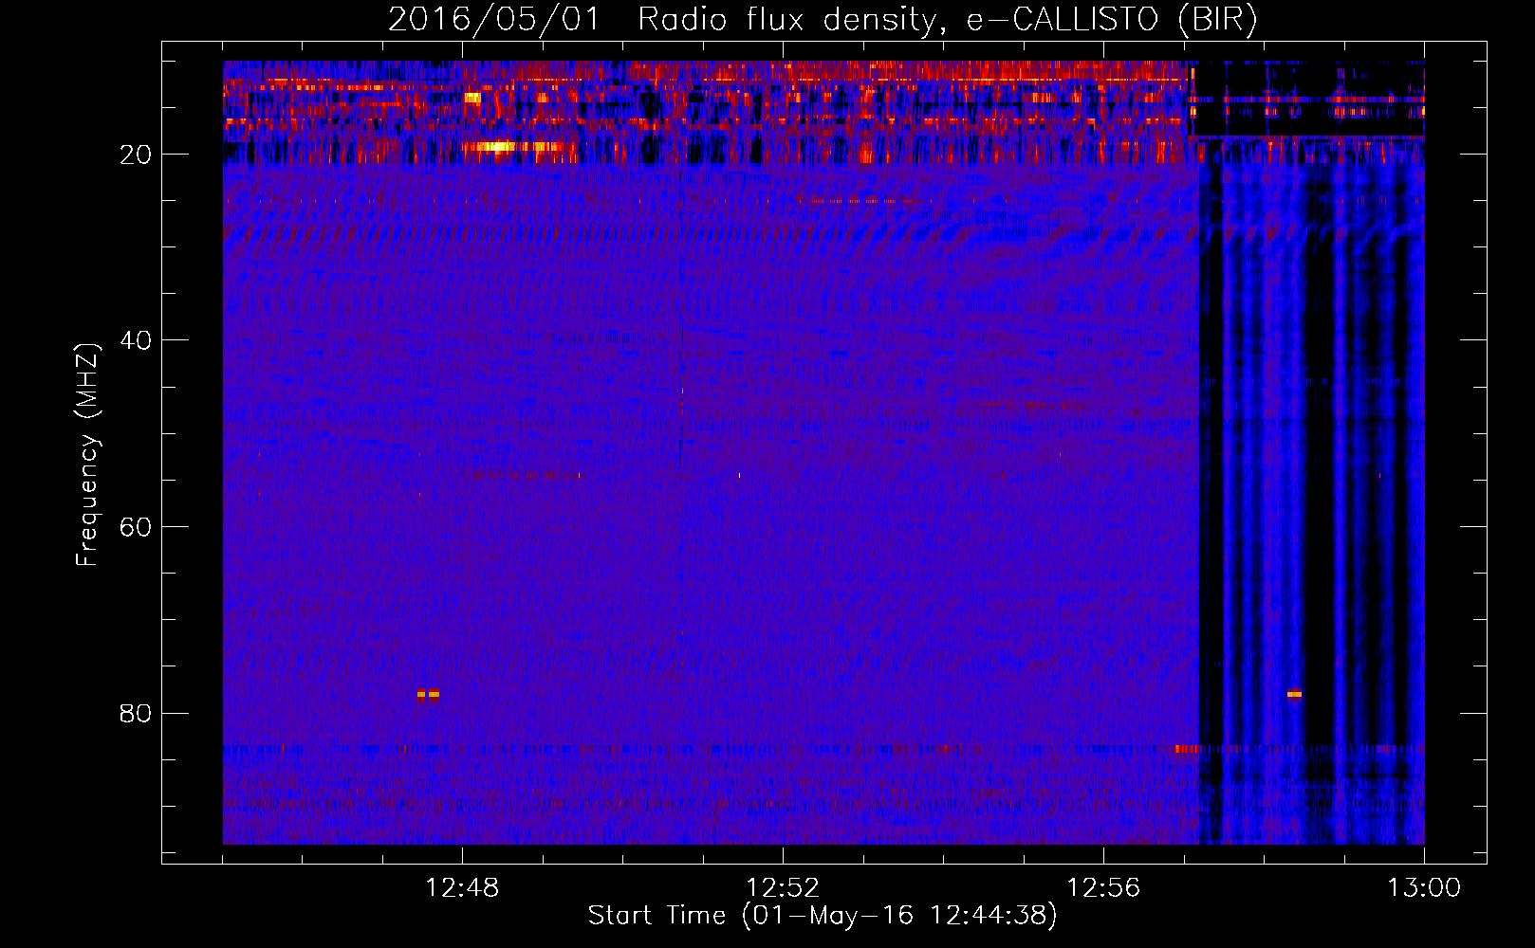Click the 12:48 time tick label
Screen dimensions: 1535x948
coord(462,888)
